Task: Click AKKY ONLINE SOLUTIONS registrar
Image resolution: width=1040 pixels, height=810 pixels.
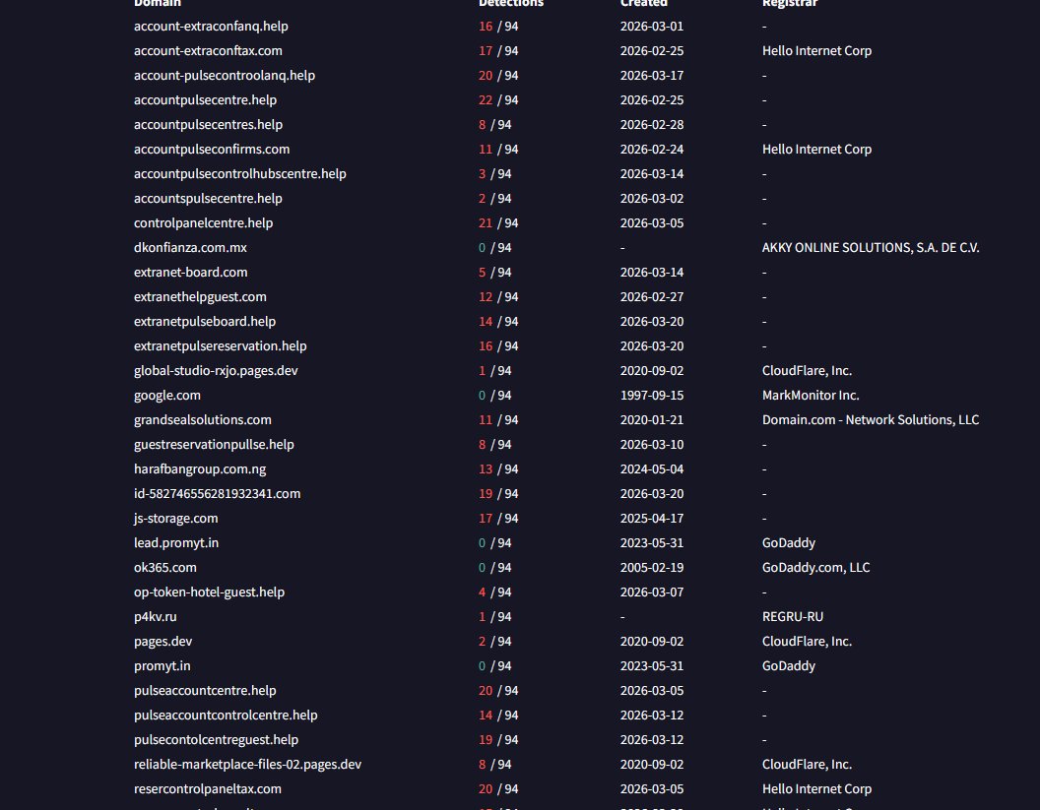Action: coord(871,247)
